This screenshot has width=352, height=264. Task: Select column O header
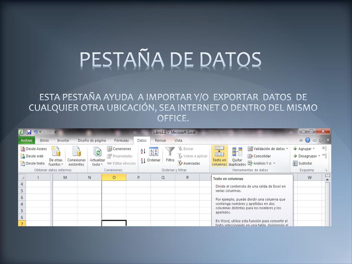pos(114,178)
